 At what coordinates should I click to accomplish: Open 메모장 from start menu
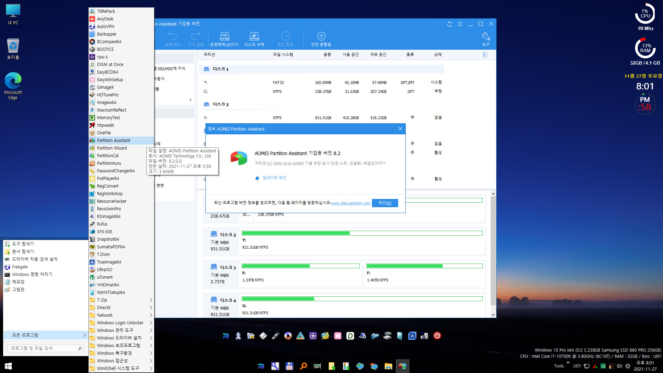tap(46, 282)
